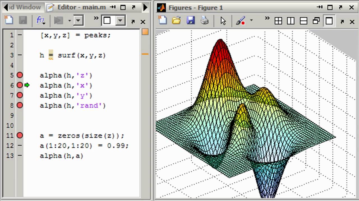Print the current figure
This screenshot has width=359, height=201.
pos(205,20)
